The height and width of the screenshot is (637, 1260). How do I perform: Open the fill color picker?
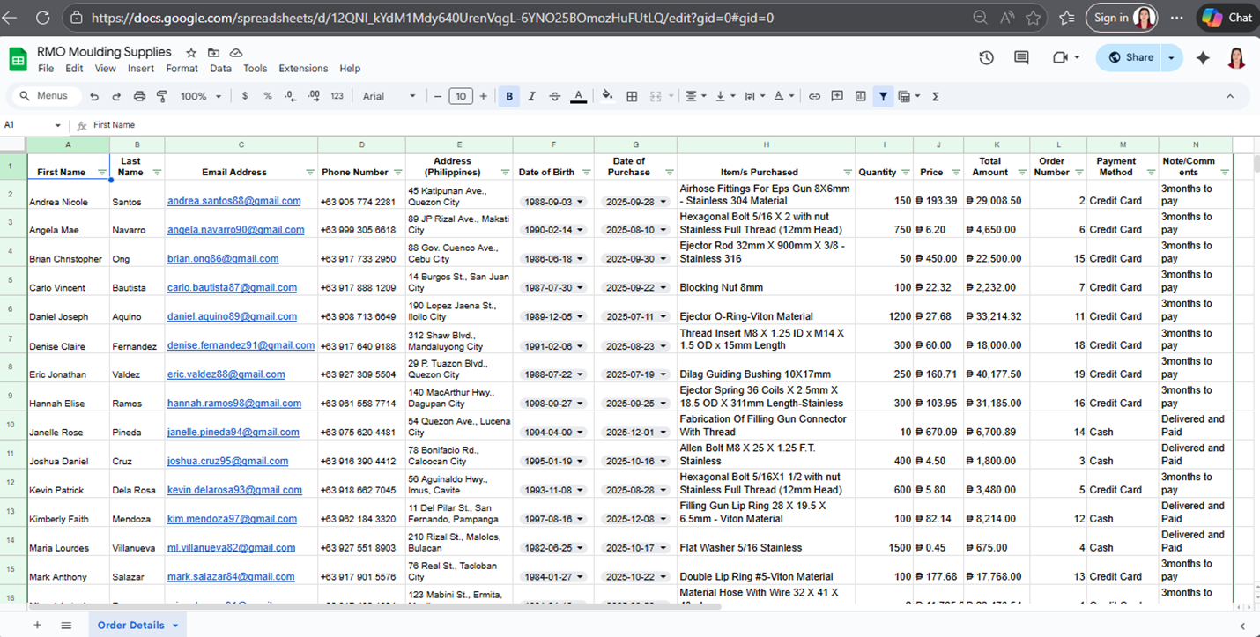click(x=606, y=96)
